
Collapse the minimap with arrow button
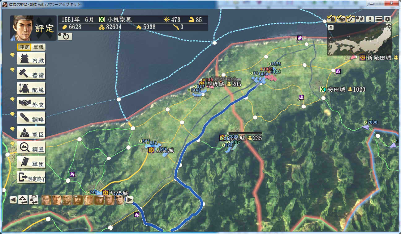(331, 27)
